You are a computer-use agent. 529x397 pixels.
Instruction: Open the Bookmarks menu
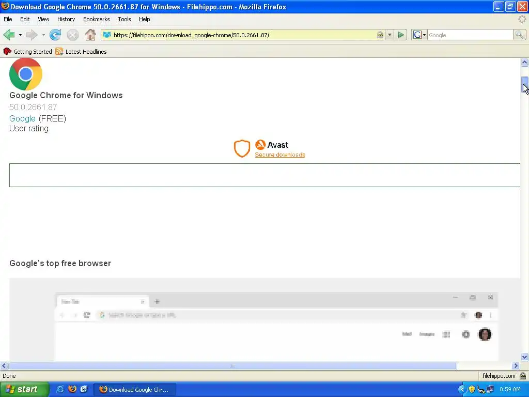click(97, 19)
